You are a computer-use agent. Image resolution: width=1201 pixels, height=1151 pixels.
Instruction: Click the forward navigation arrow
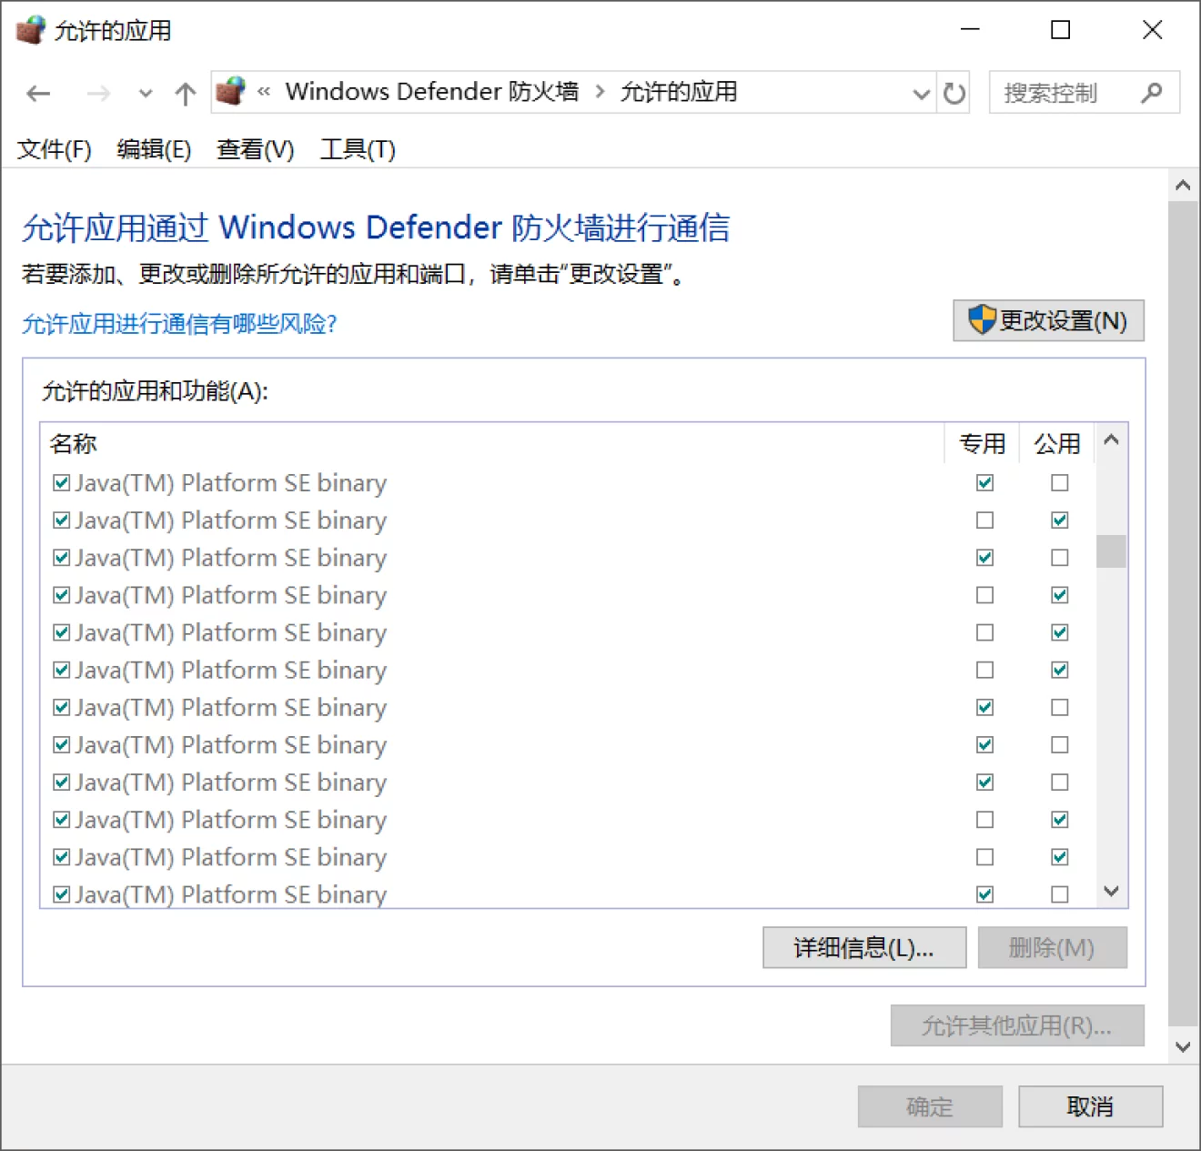point(98,93)
